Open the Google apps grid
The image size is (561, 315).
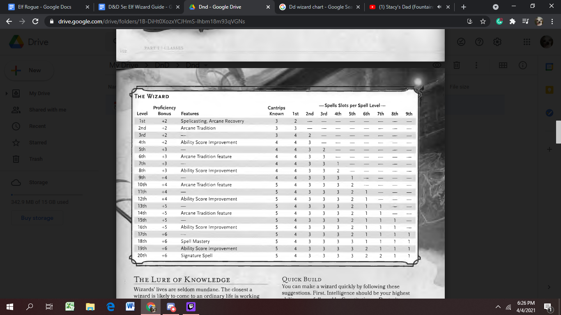527,42
